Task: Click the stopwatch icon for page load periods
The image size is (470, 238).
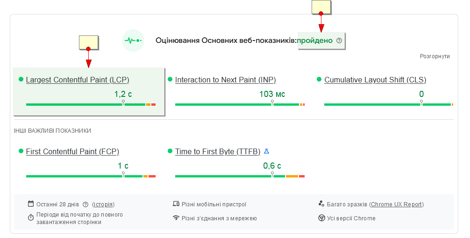Action: [31, 218]
